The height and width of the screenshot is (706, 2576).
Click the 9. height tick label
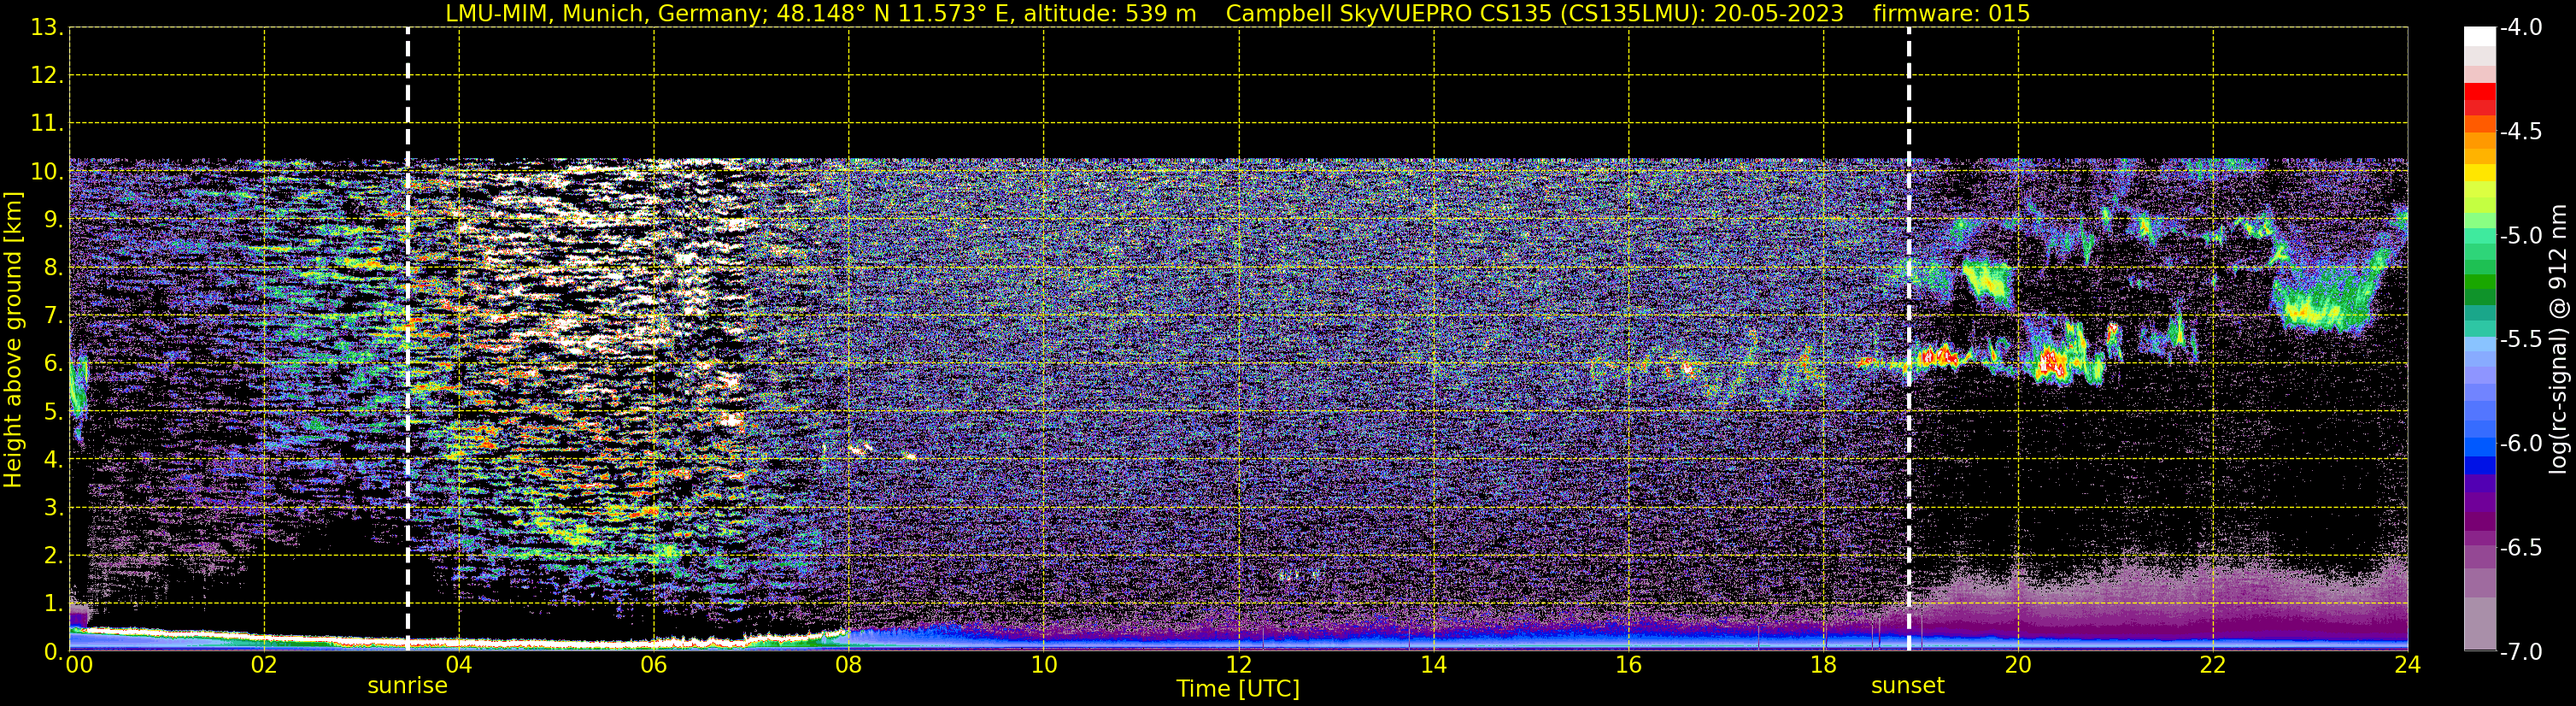54,219
